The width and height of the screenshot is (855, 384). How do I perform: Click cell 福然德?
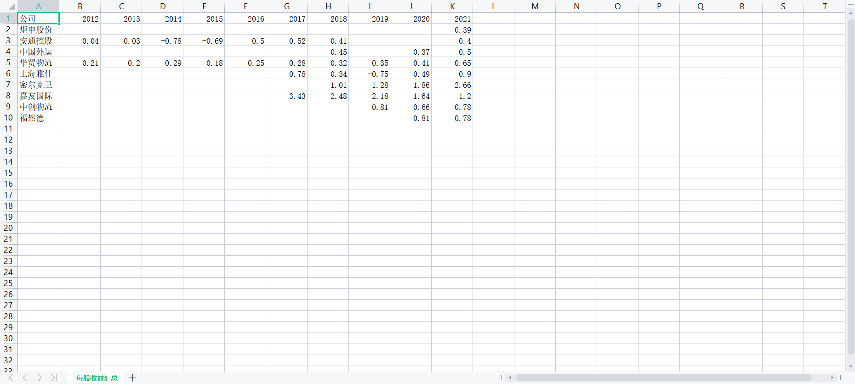click(x=39, y=118)
